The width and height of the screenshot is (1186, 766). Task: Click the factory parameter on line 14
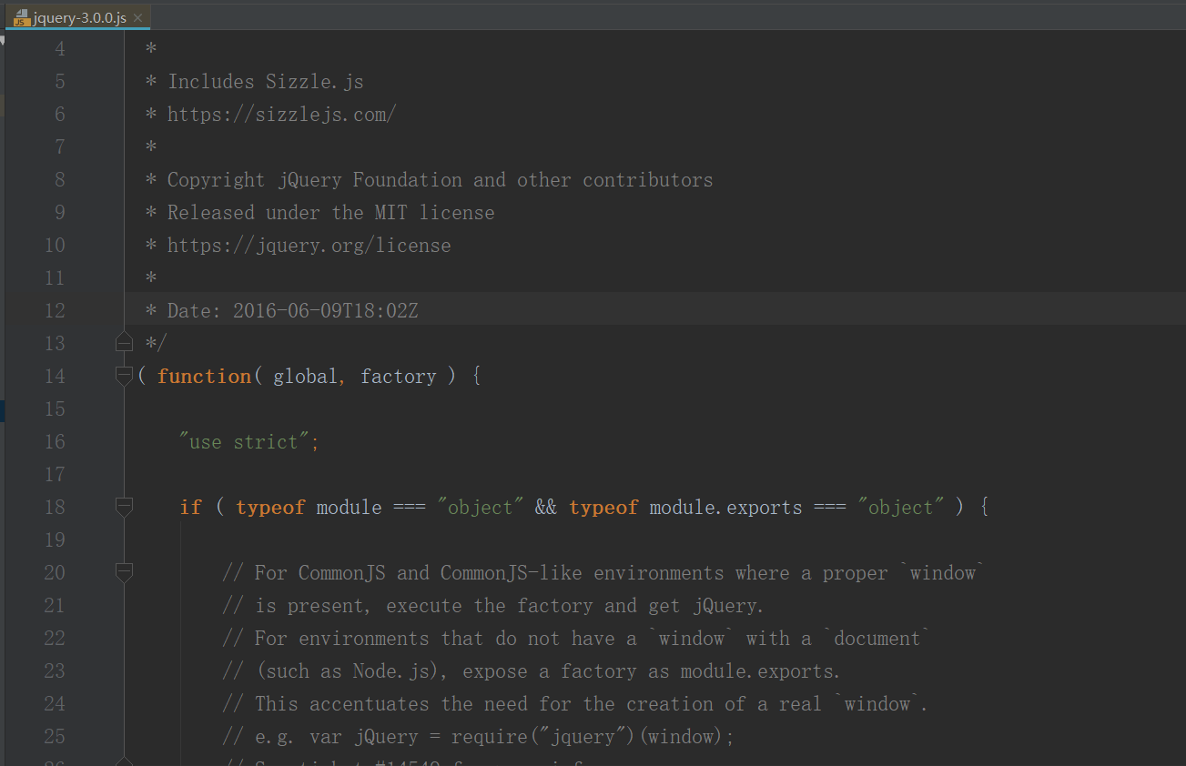click(x=398, y=377)
